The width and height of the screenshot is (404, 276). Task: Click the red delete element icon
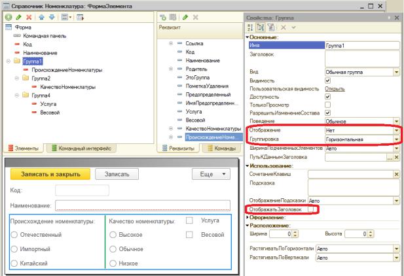[29, 17]
